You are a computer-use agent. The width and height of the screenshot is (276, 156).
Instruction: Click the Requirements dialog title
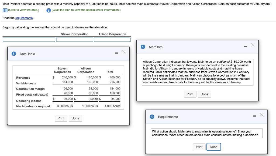pos(168,117)
